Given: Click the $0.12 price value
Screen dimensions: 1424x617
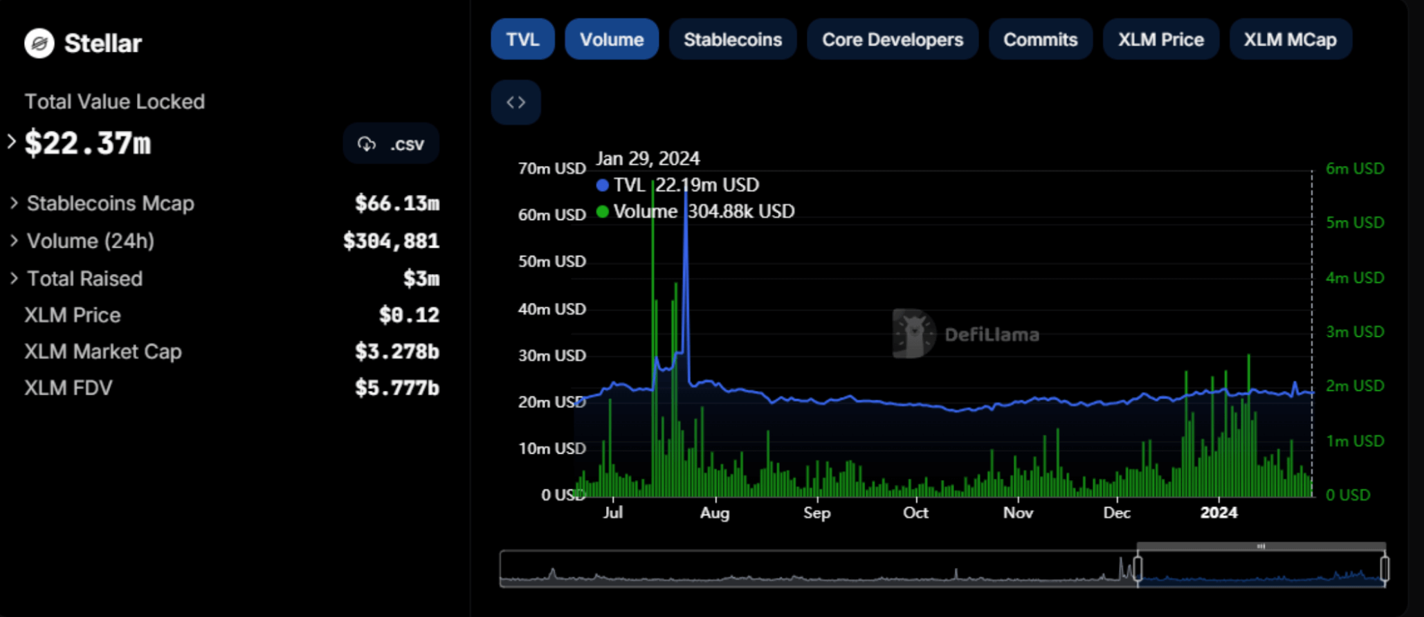Looking at the screenshot, I should click(x=409, y=315).
